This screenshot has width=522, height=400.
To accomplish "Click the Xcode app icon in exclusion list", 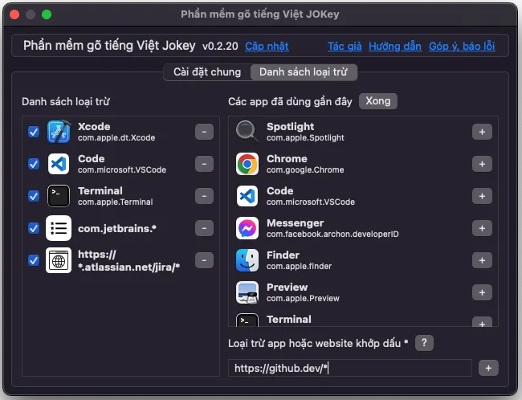I will point(59,132).
